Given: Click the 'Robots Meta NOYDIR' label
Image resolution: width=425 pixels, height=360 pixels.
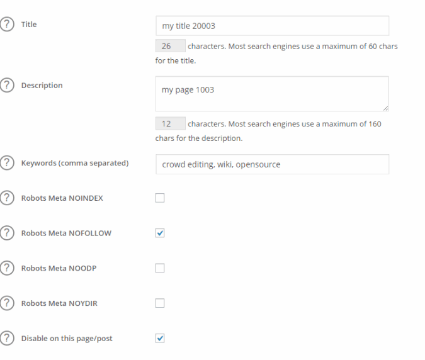Looking at the screenshot, I should pos(59,303).
